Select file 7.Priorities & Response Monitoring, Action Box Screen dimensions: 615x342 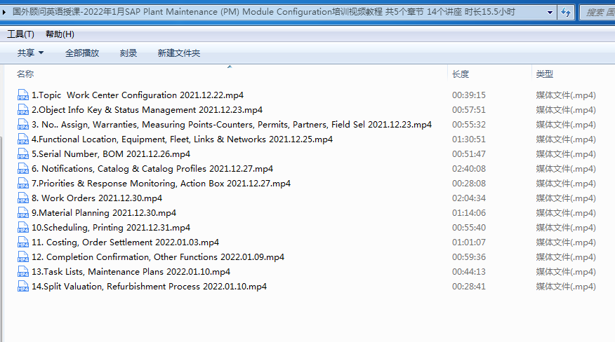pos(161,184)
